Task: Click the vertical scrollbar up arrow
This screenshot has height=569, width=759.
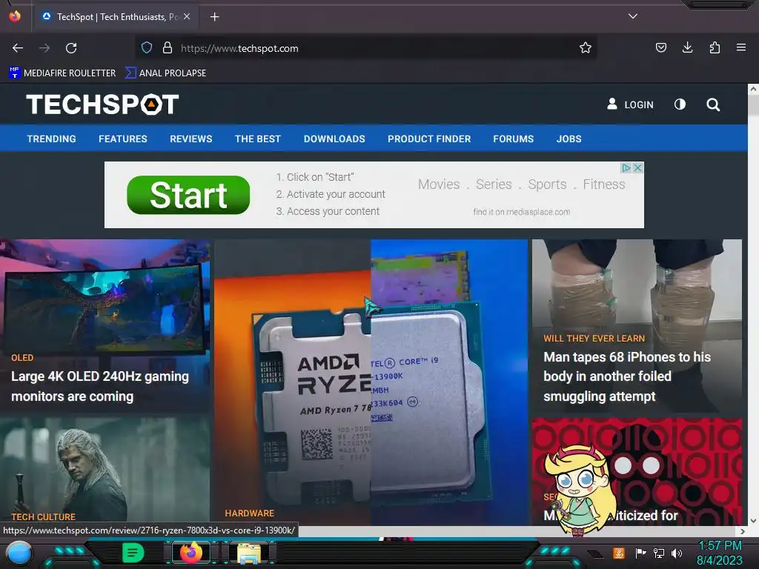Action: coord(753,89)
